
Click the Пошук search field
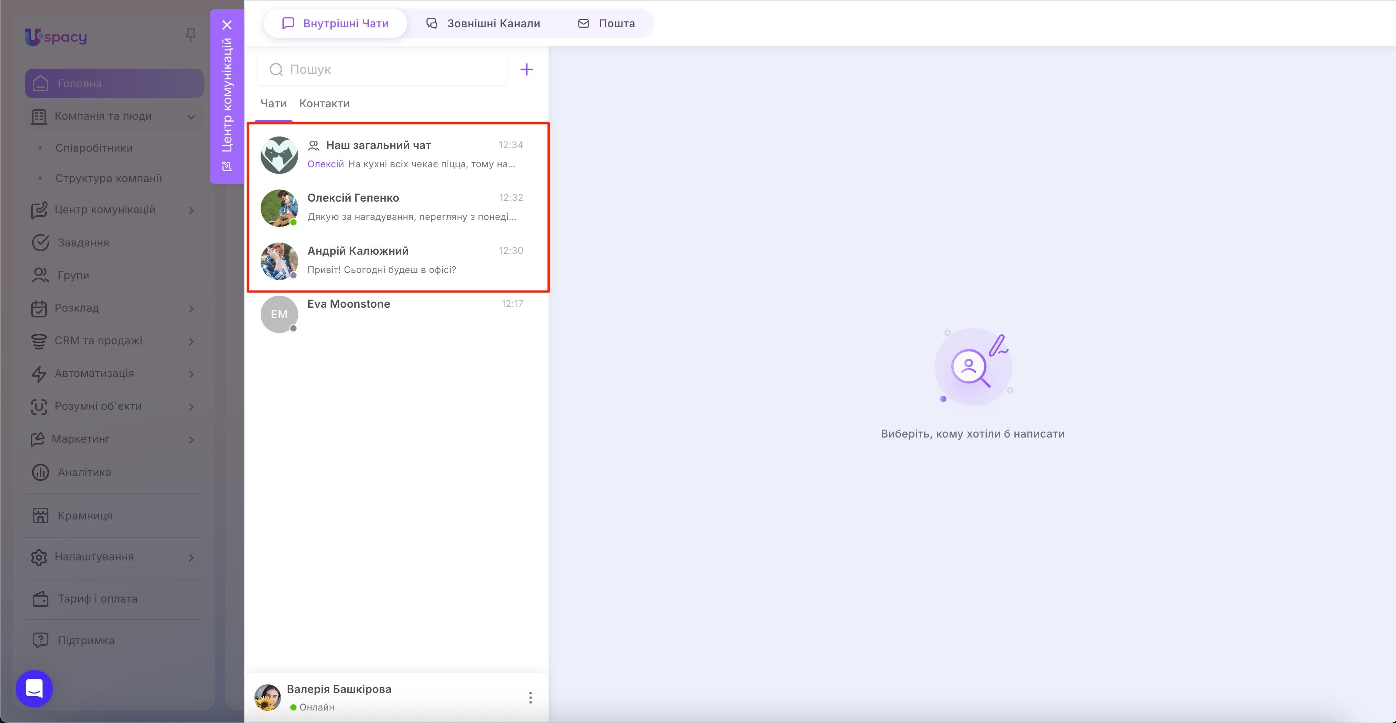coord(382,69)
